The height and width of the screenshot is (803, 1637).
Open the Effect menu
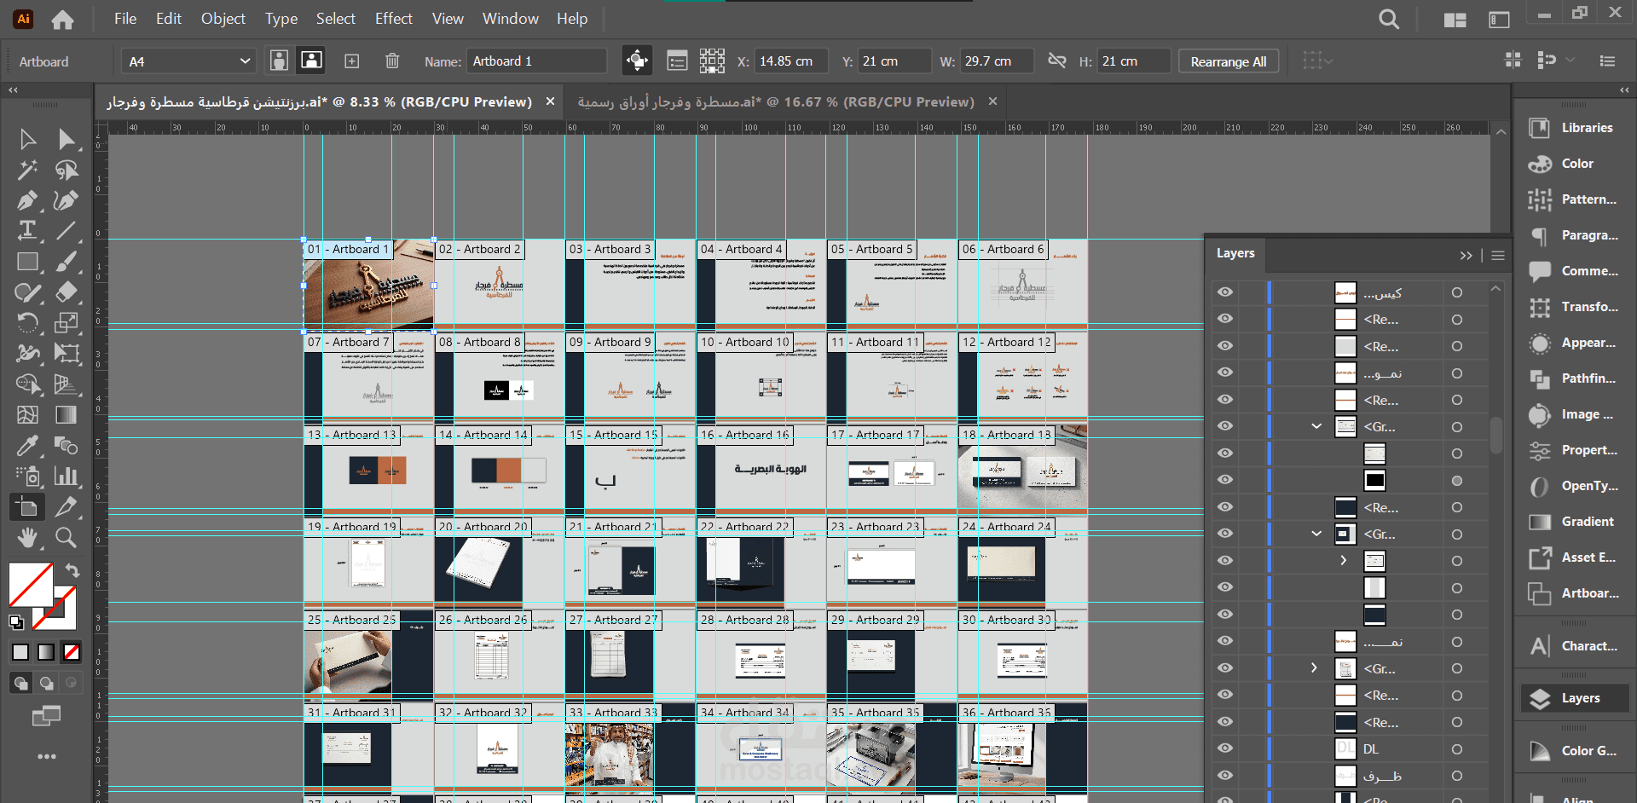pyautogui.click(x=393, y=19)
